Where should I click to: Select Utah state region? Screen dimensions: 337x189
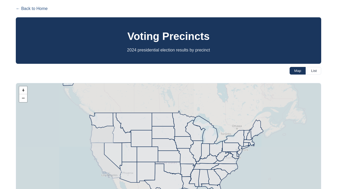click(129, 153)
